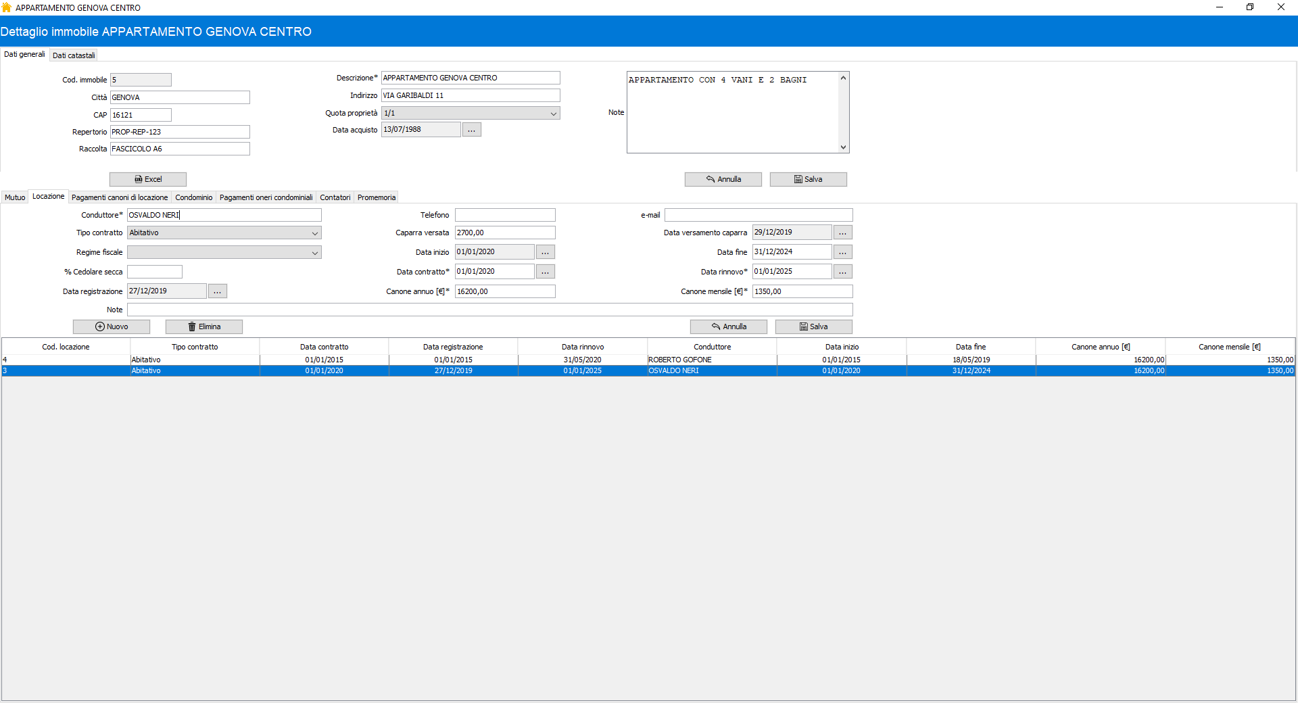
Task: Select the ROBERTO GOFONE lease row
Action: tap(679, 360)
